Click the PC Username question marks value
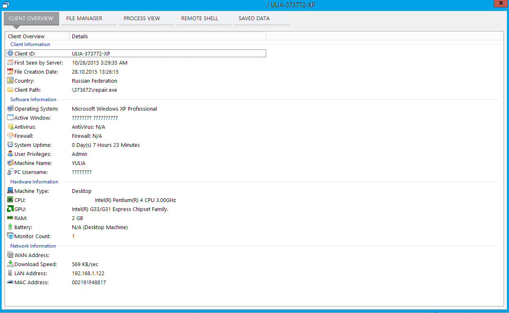 (x=82, y=172)
